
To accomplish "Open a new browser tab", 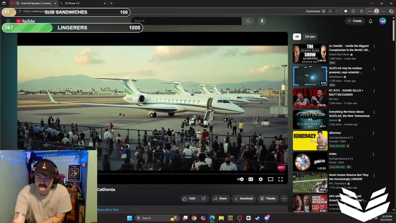I will (x=111, y=3).
